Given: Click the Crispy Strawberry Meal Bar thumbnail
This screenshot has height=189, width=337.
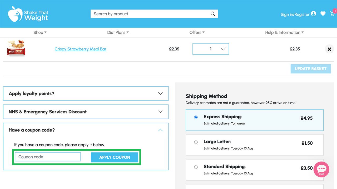Looking at the screenshot, I should [16, 48].
